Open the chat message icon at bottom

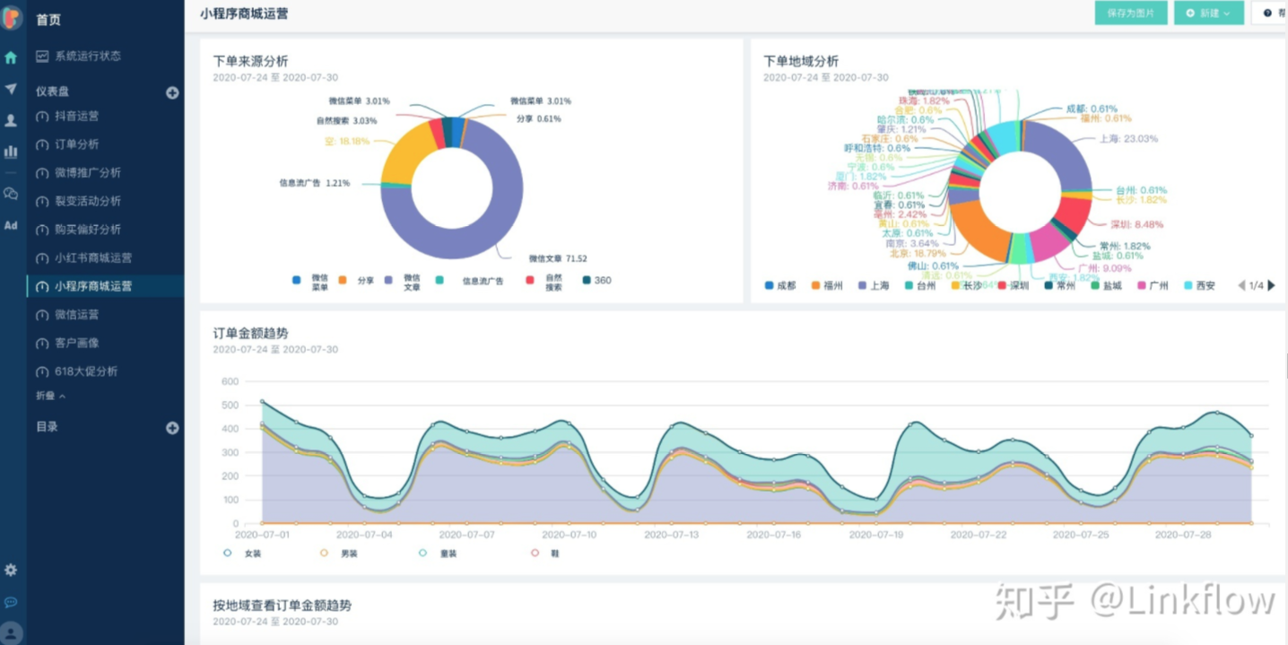pyautogui.click(x=11, y=602)
